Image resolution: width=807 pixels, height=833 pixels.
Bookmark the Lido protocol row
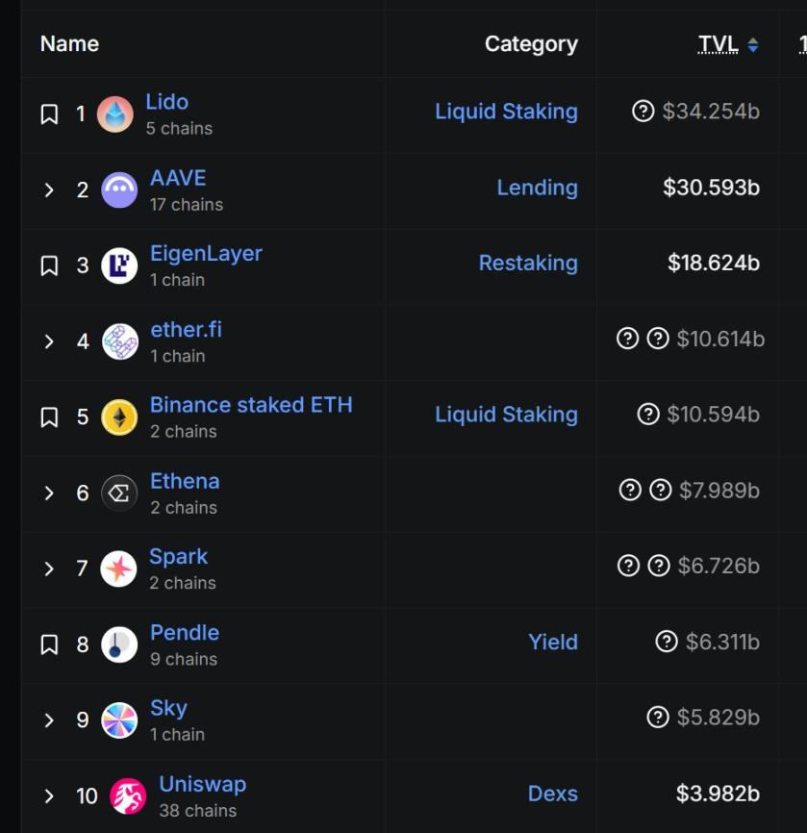point(49,114)
